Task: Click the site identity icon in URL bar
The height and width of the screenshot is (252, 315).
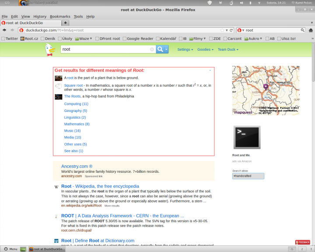Action: 21,30
